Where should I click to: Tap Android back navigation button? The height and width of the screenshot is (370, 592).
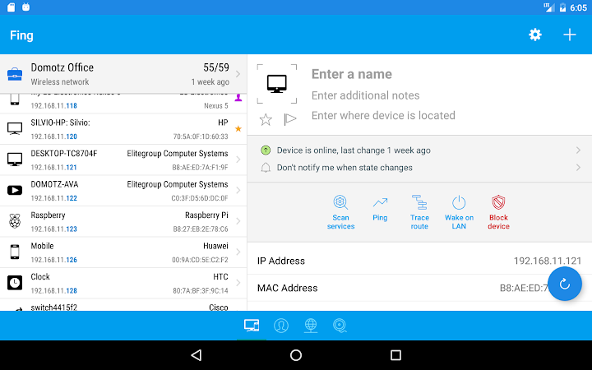pos(197,355)
